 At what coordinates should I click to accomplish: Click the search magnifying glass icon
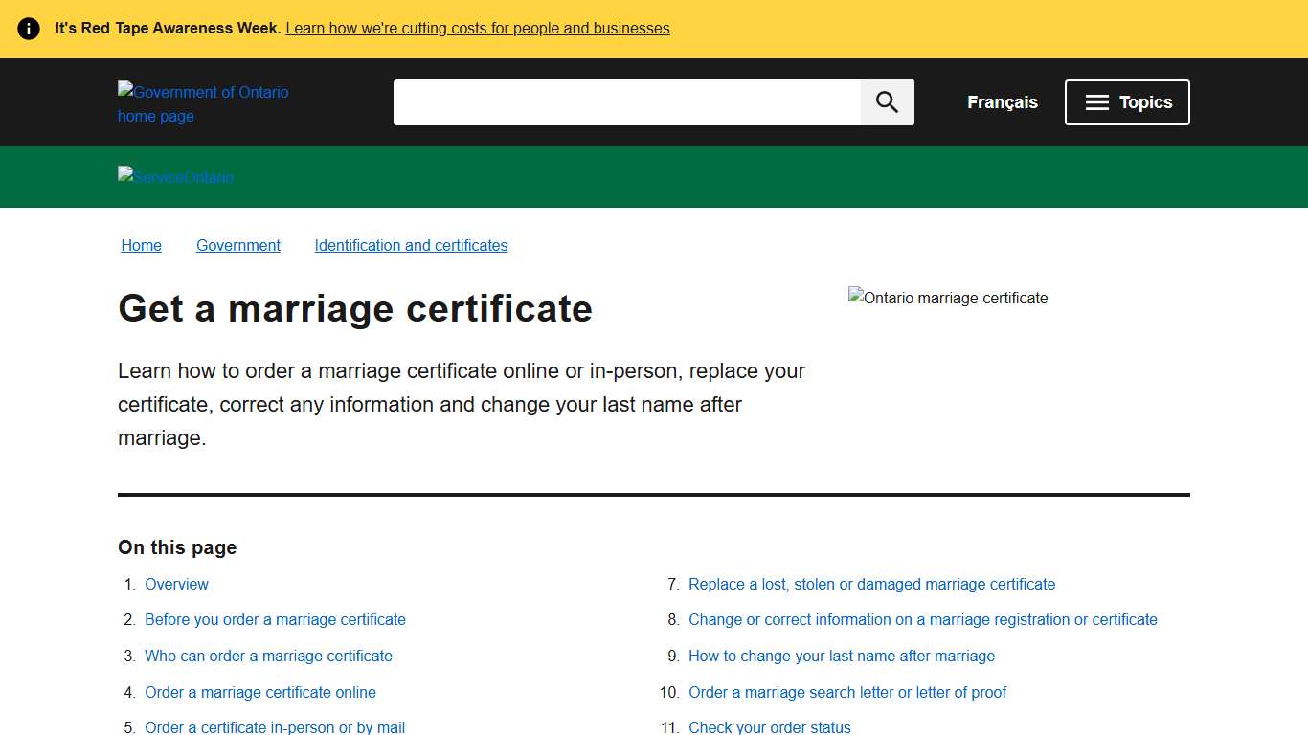tap(886, 101)
